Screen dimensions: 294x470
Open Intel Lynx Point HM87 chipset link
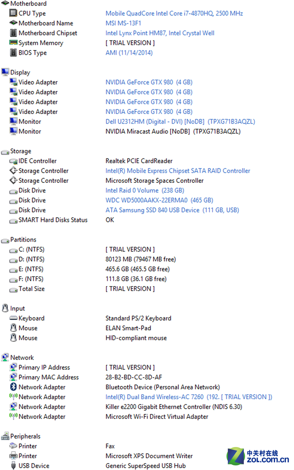pyautogui.click(x=160, y=33)
